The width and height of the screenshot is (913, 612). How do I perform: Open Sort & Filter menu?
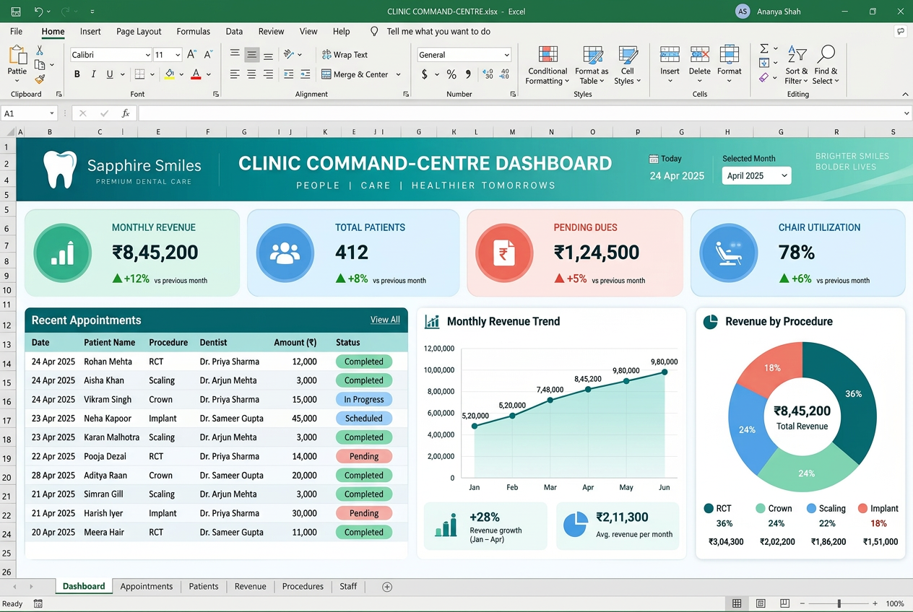[x=797, y=65]
